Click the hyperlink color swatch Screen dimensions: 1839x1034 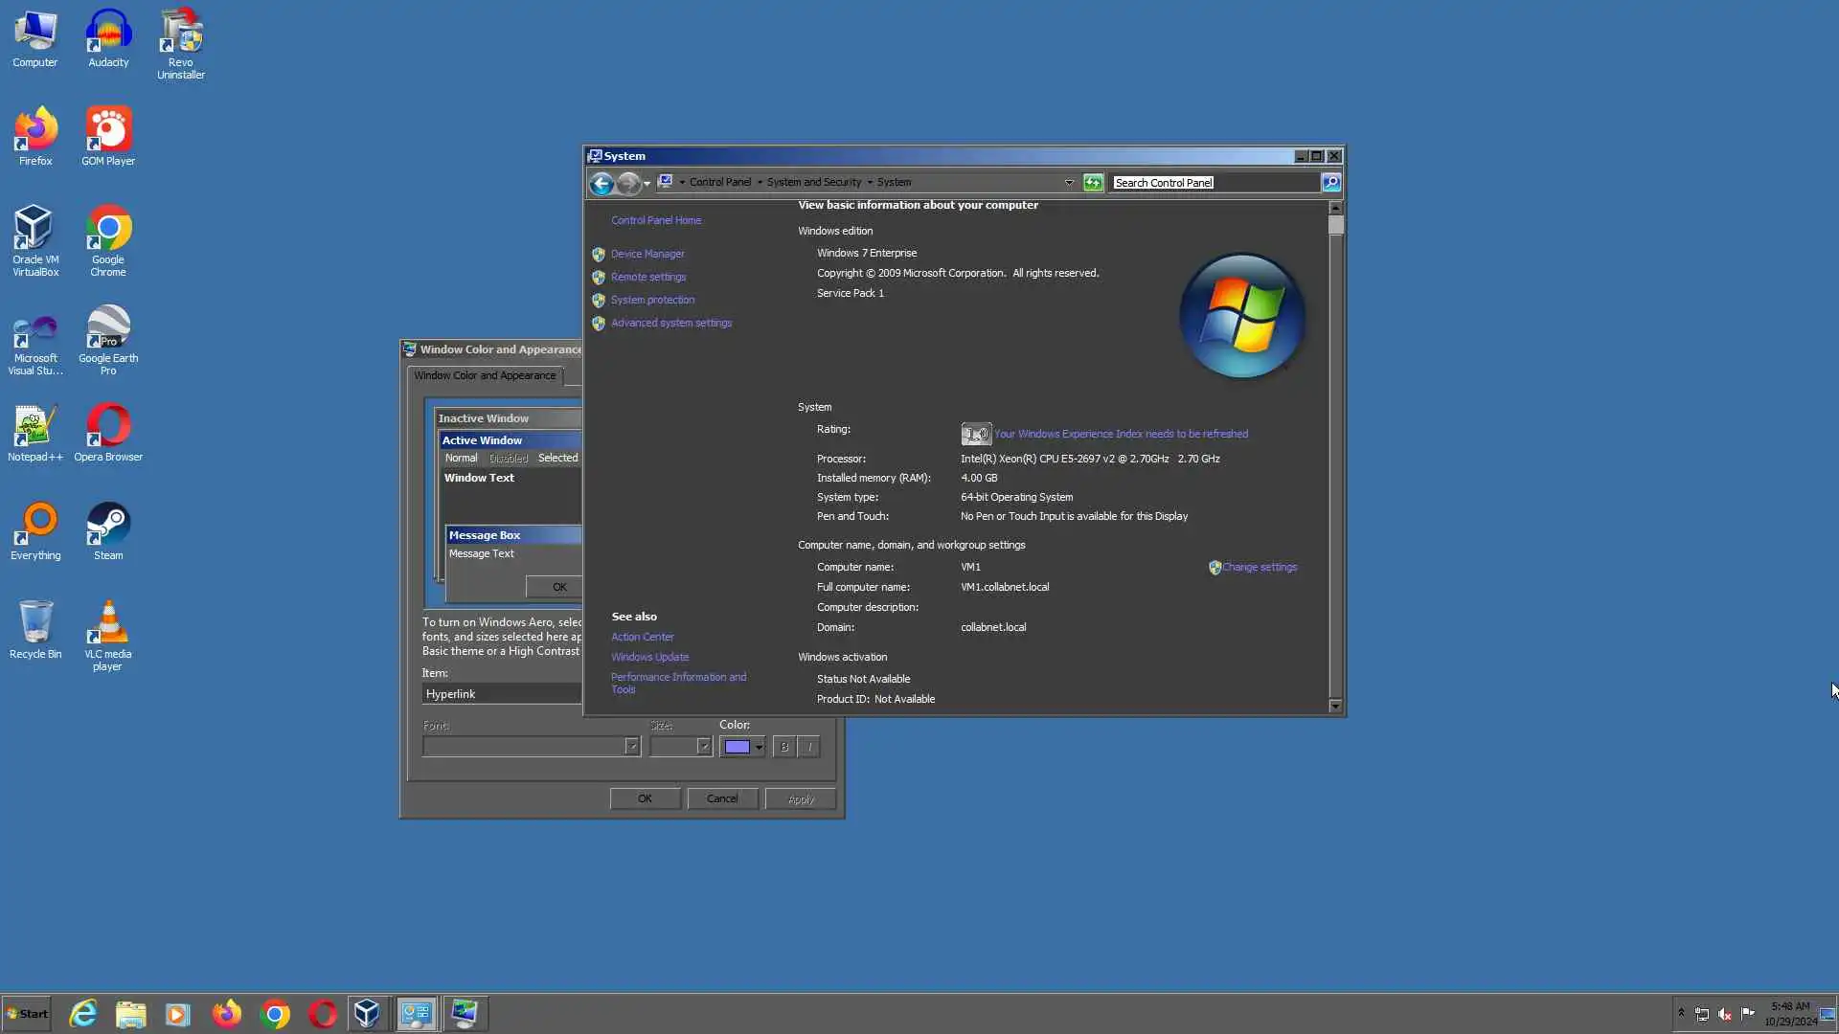[x=737, y=747]
